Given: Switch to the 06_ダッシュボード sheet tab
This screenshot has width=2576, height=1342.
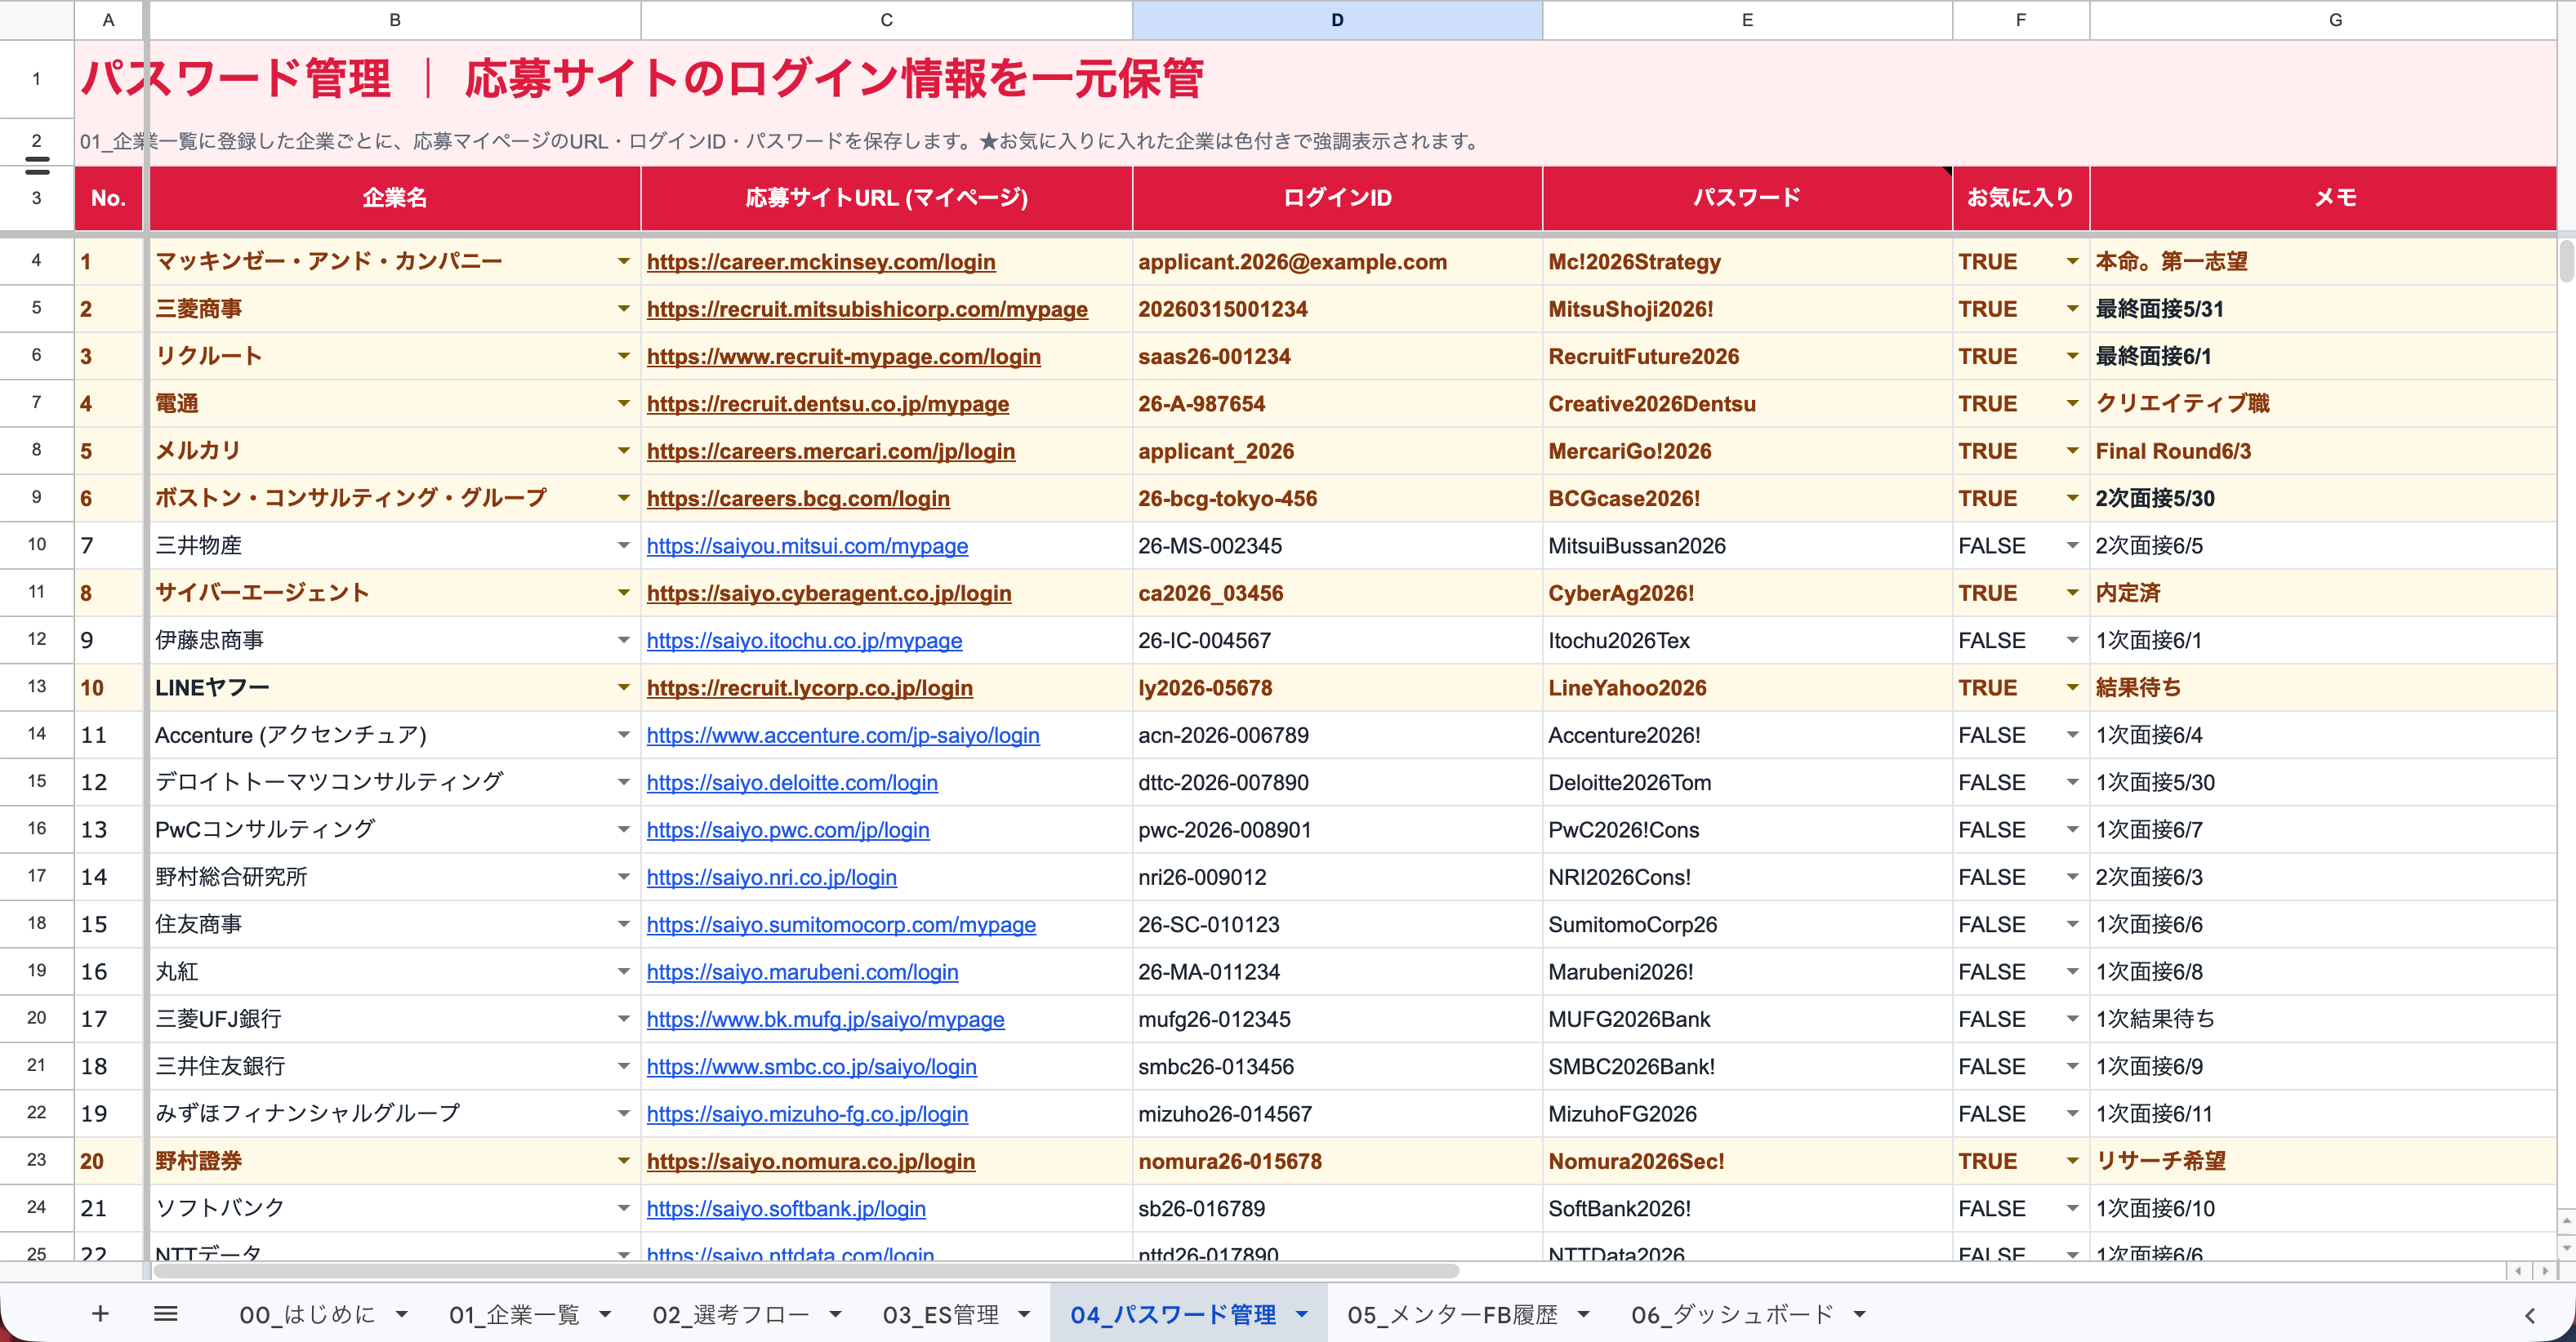Looking at the screenshot, I should tap(1732, 1315).
